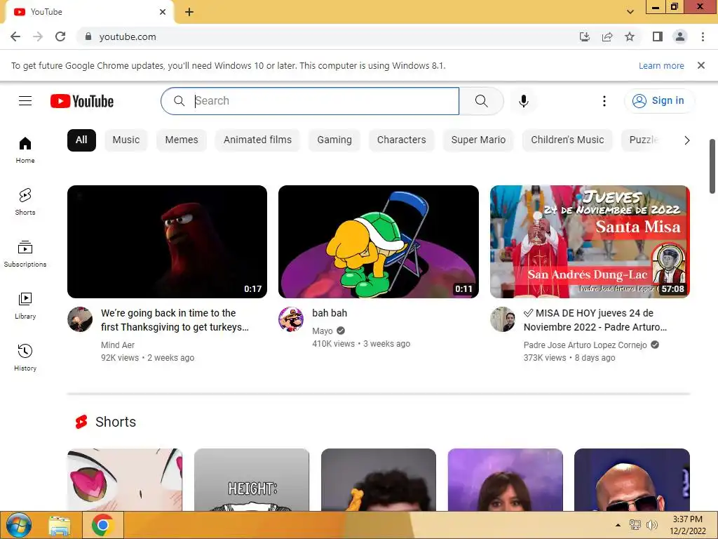
Task: Click the Mind Aer channel name
Action: [118, 345]
